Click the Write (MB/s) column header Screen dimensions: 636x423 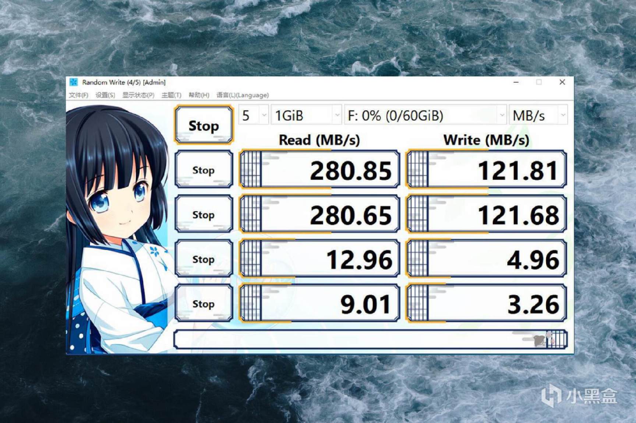coord(486,140)
